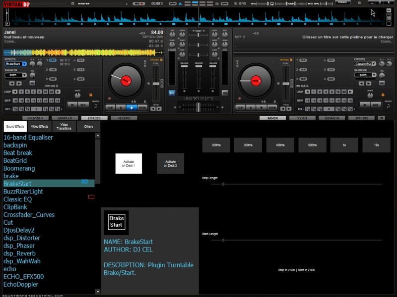
Task: Switch to the BROWSER tab
Action: coord(35,118)
